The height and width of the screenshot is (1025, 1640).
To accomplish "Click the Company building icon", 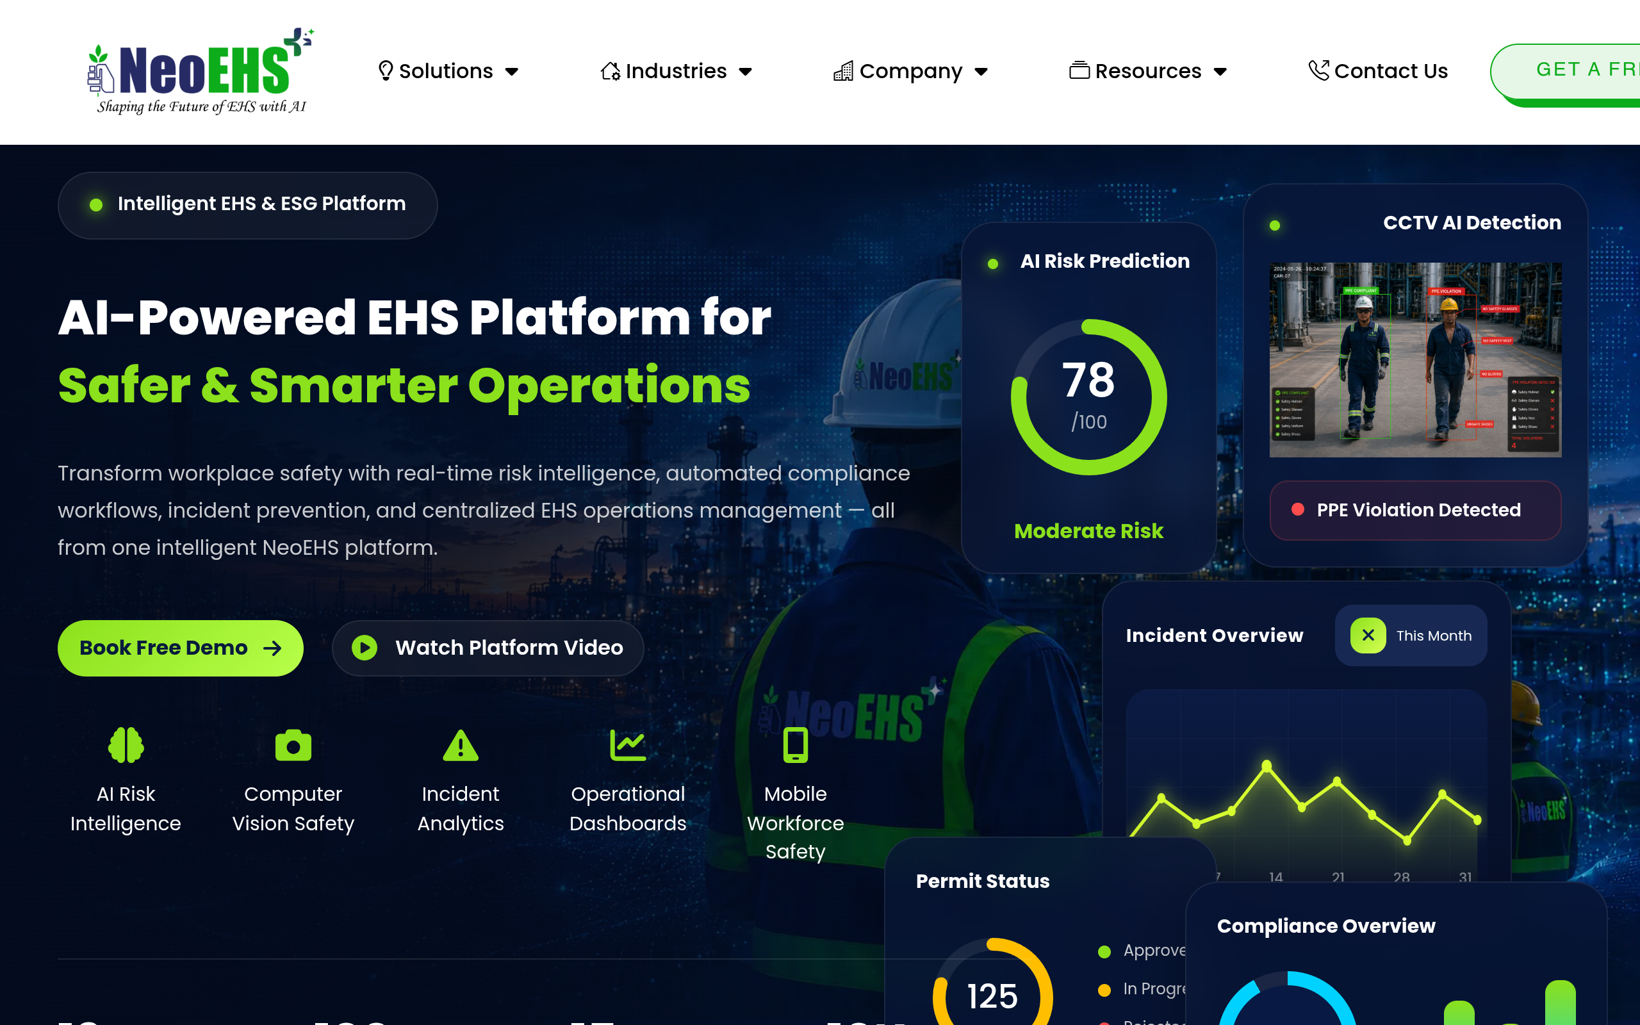I will [x=843, y=70].
